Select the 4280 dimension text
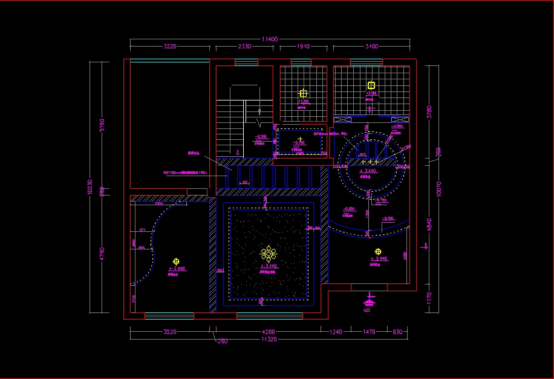This screenshot has height=379, width=554. click(x=268, y=332)
